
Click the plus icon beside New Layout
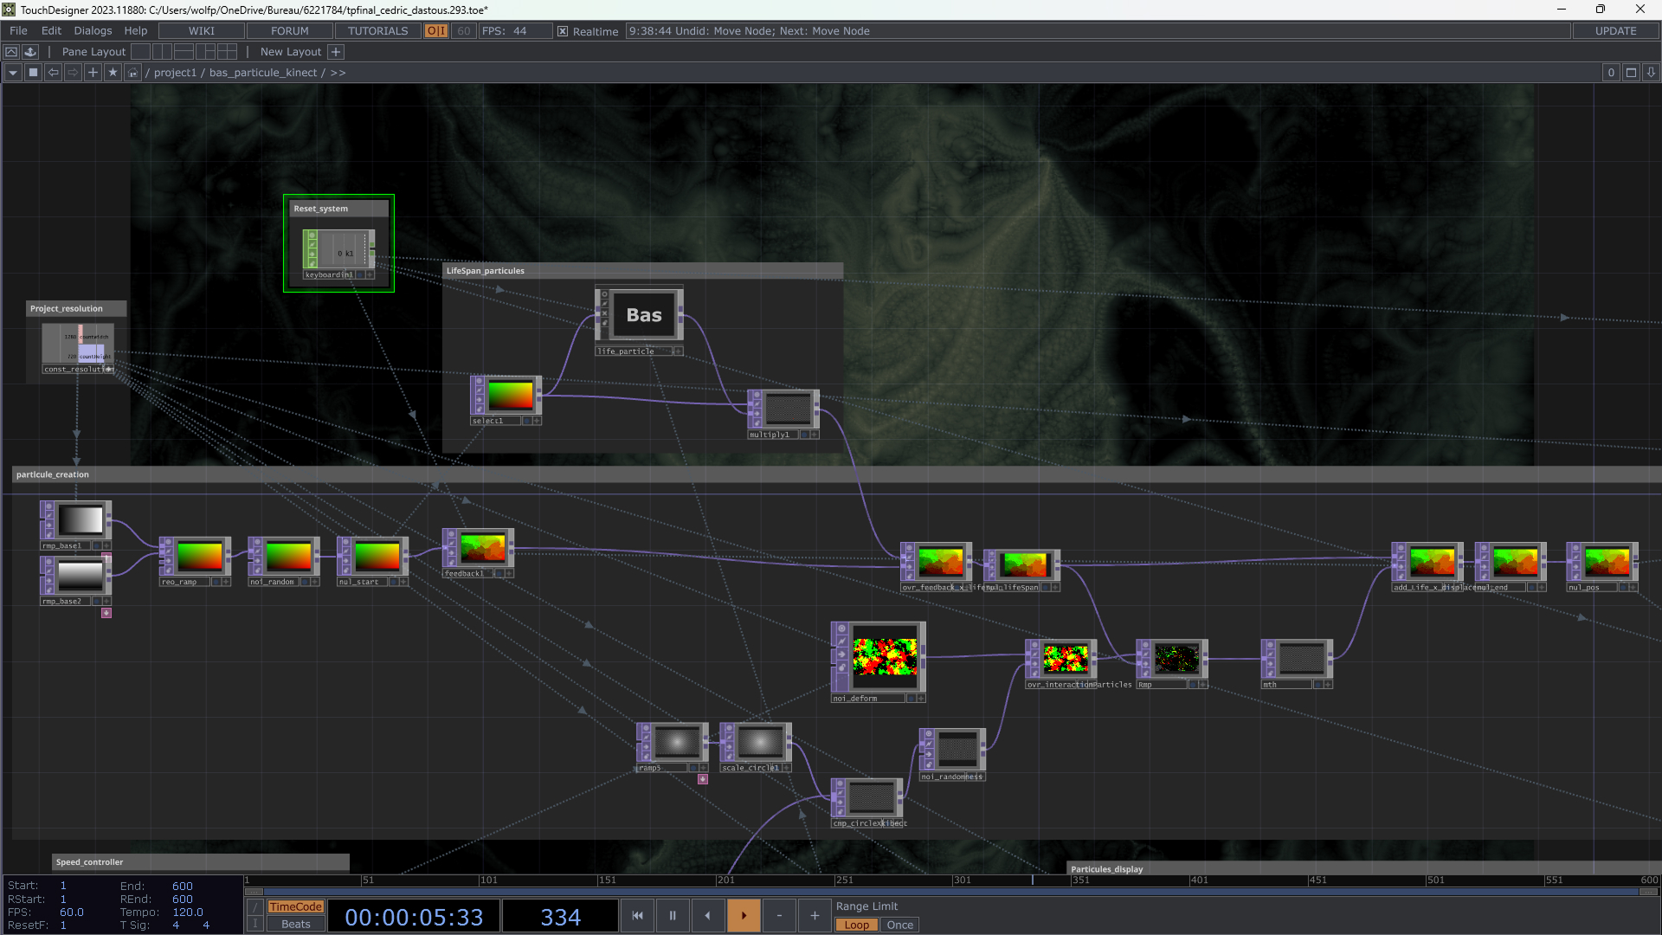(337, 52)
